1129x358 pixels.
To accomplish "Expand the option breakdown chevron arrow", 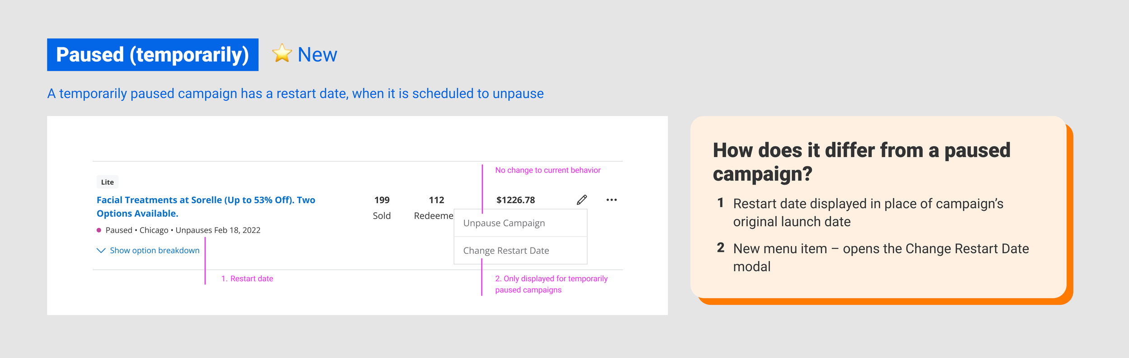I will click(101, 250).
